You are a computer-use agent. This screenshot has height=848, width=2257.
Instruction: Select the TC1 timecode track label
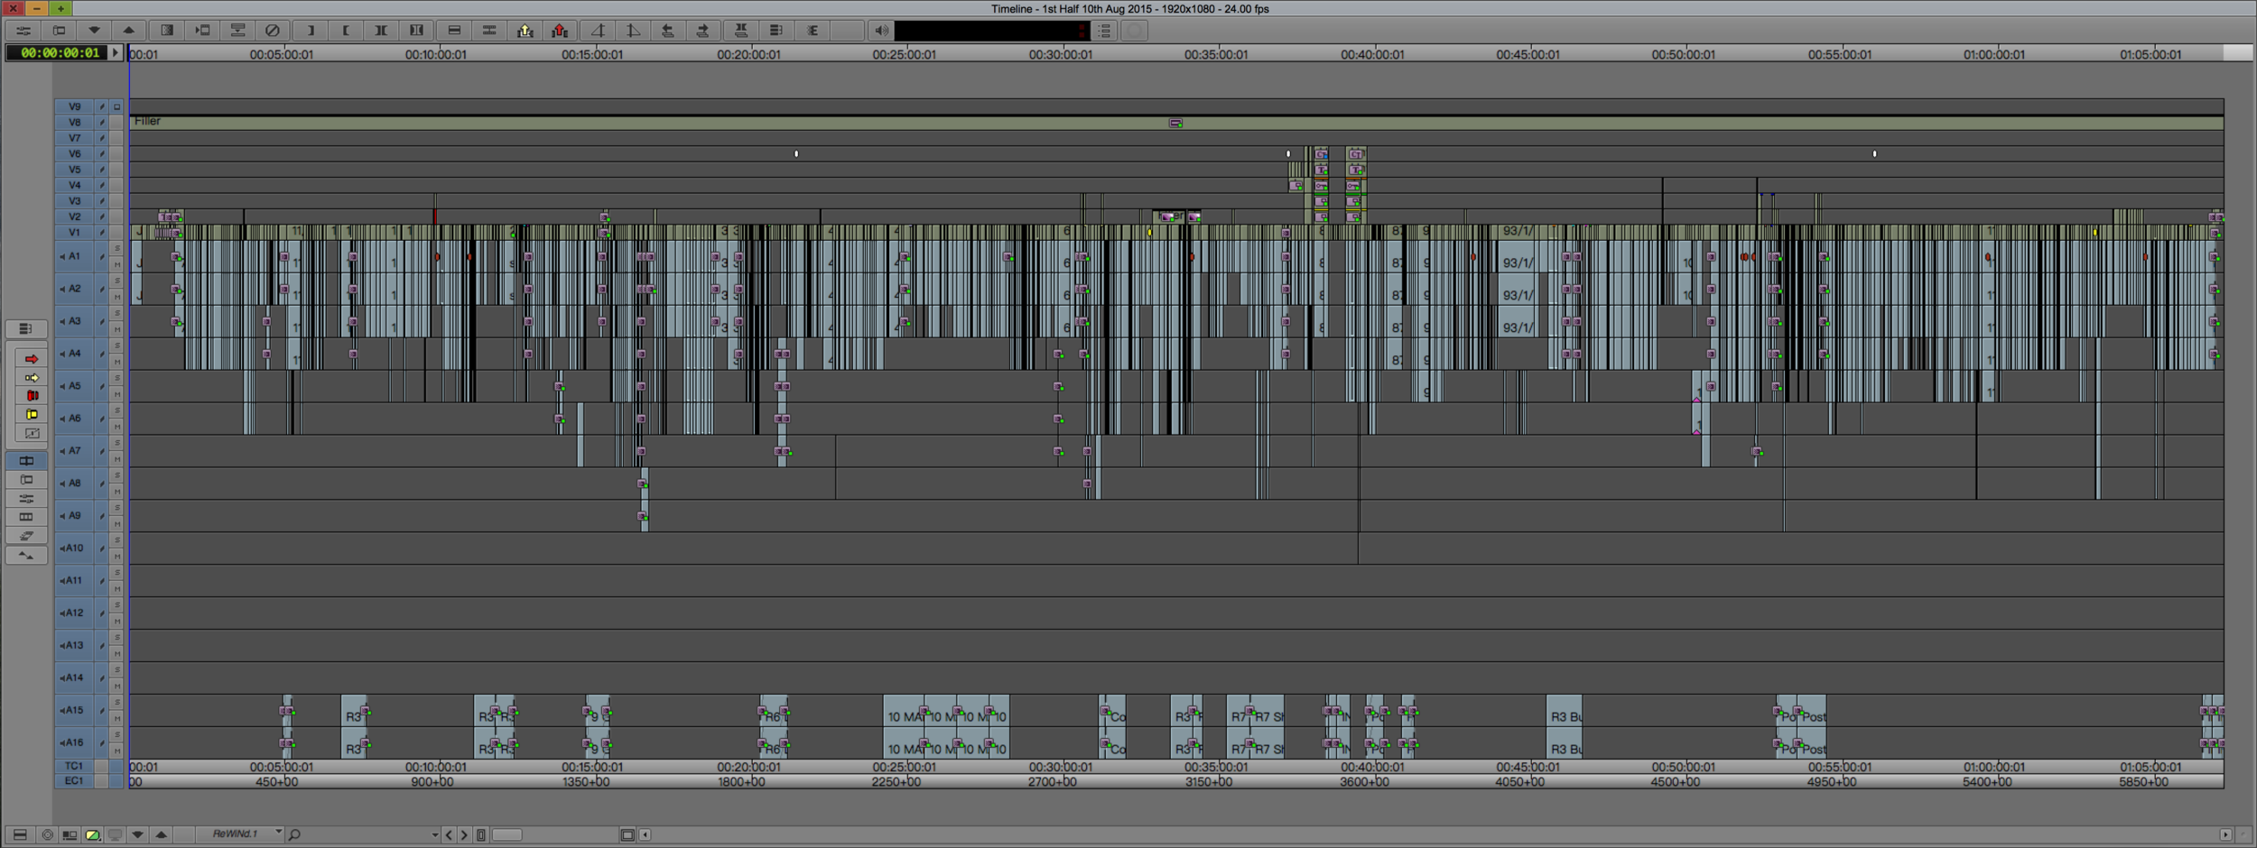pyautogui.click(x=75, y=766)
